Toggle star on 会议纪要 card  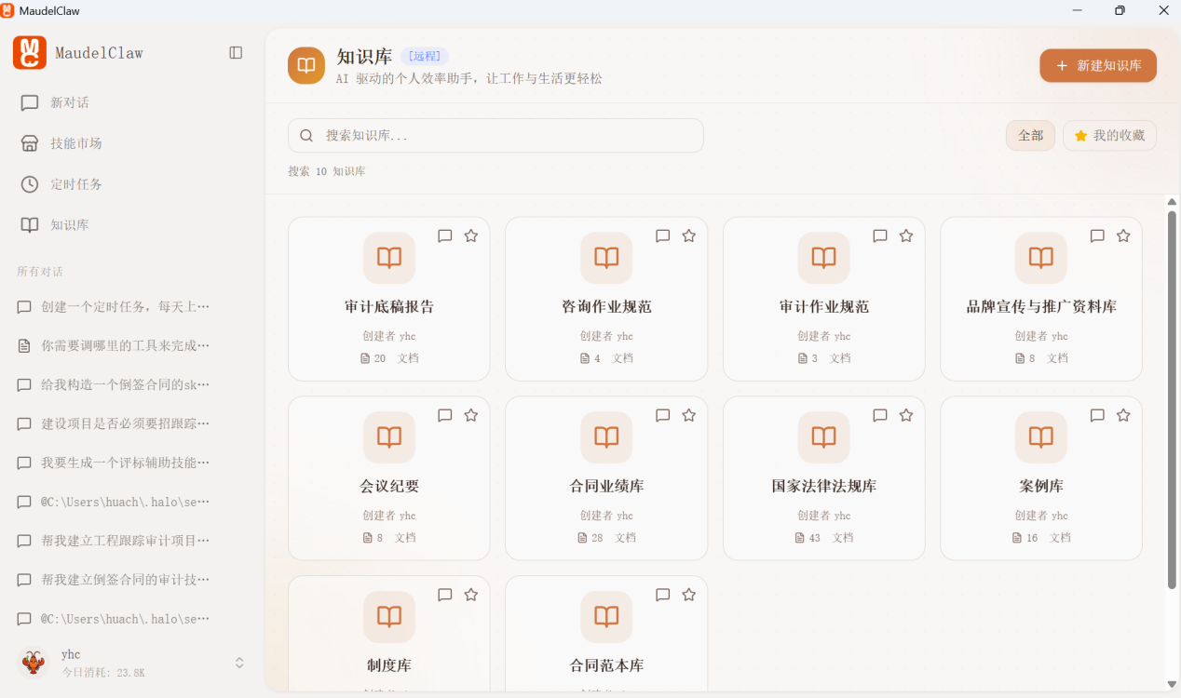point(471,416)
